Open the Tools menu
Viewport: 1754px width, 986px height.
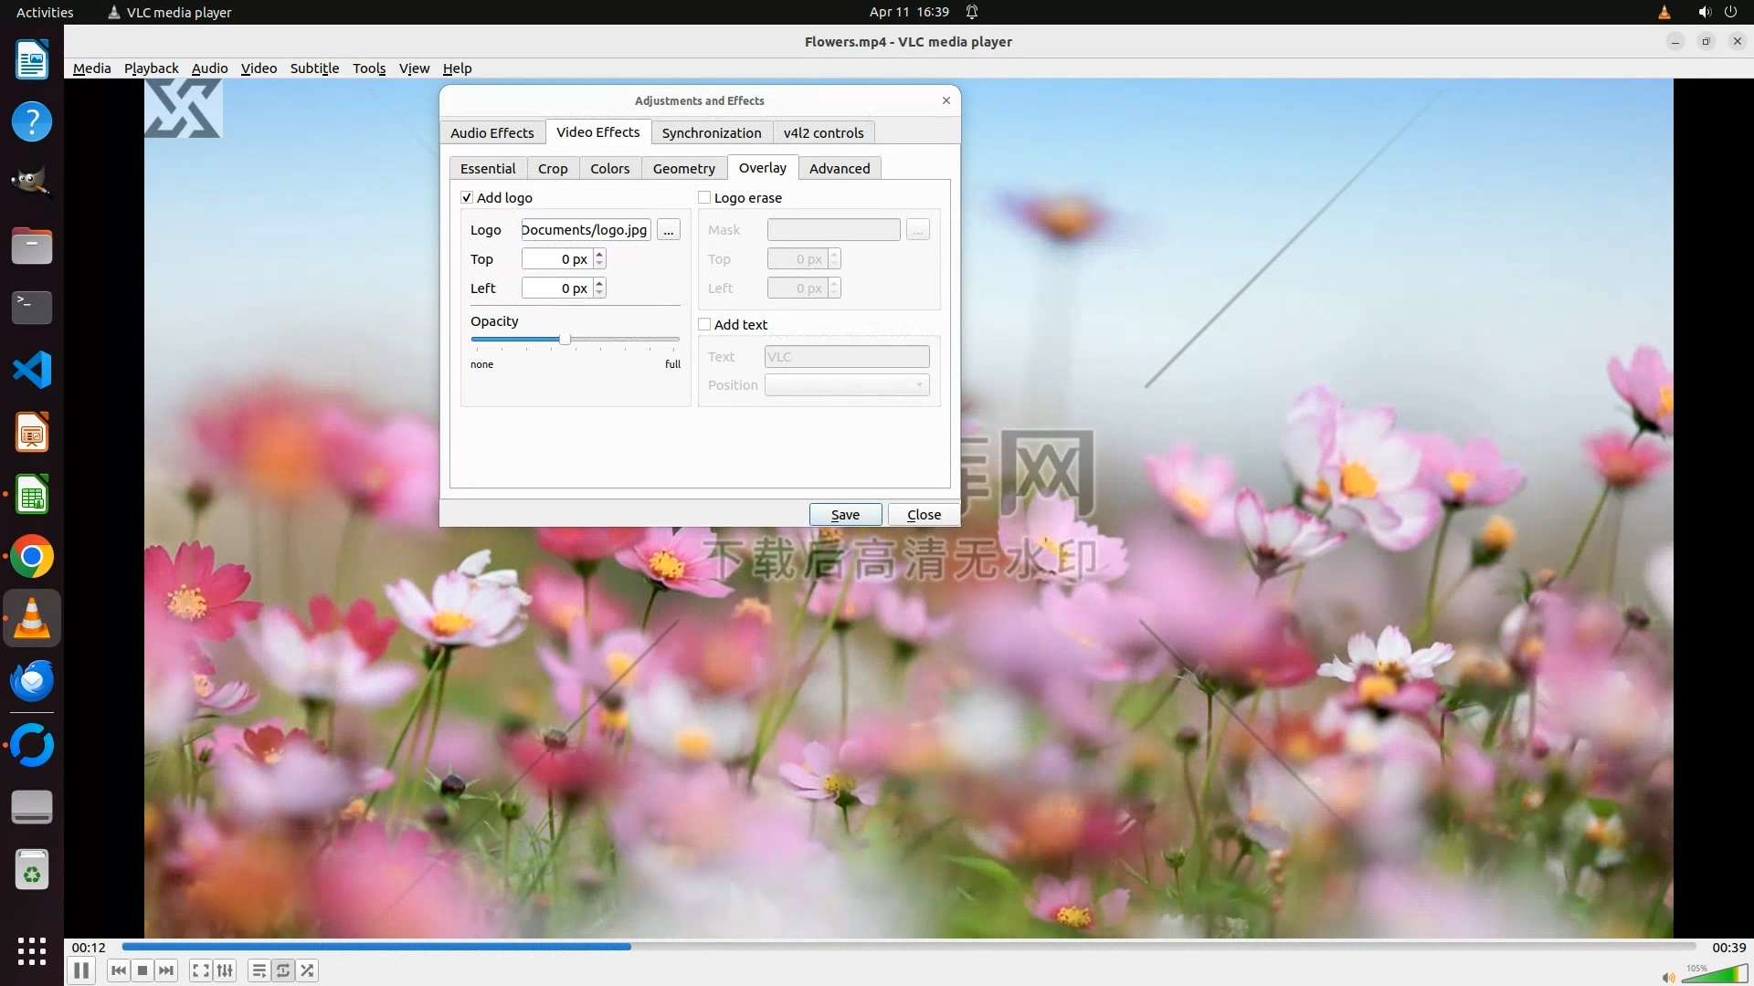369,68
